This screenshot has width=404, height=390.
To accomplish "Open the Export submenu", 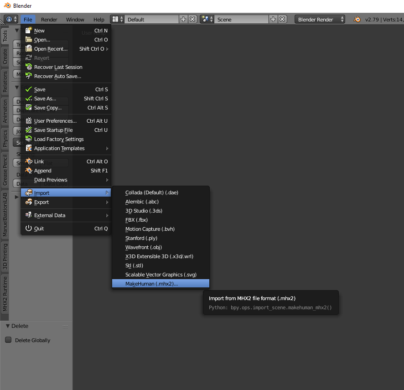I will pyautogui.click(x=66, y=202).
